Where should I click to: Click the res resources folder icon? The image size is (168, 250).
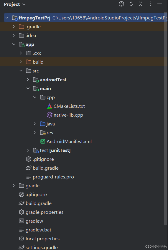tap(43, 133)
